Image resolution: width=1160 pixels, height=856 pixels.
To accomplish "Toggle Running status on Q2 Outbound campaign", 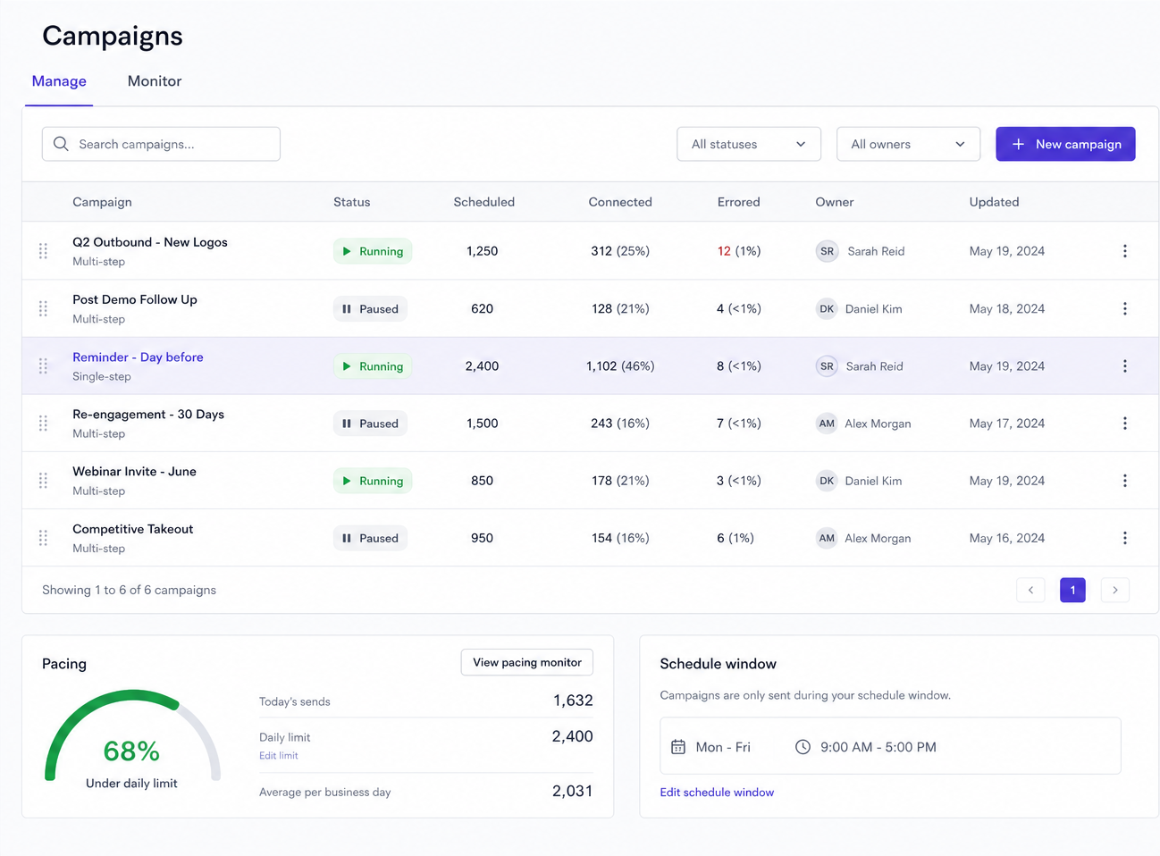I will click(373, 251).
